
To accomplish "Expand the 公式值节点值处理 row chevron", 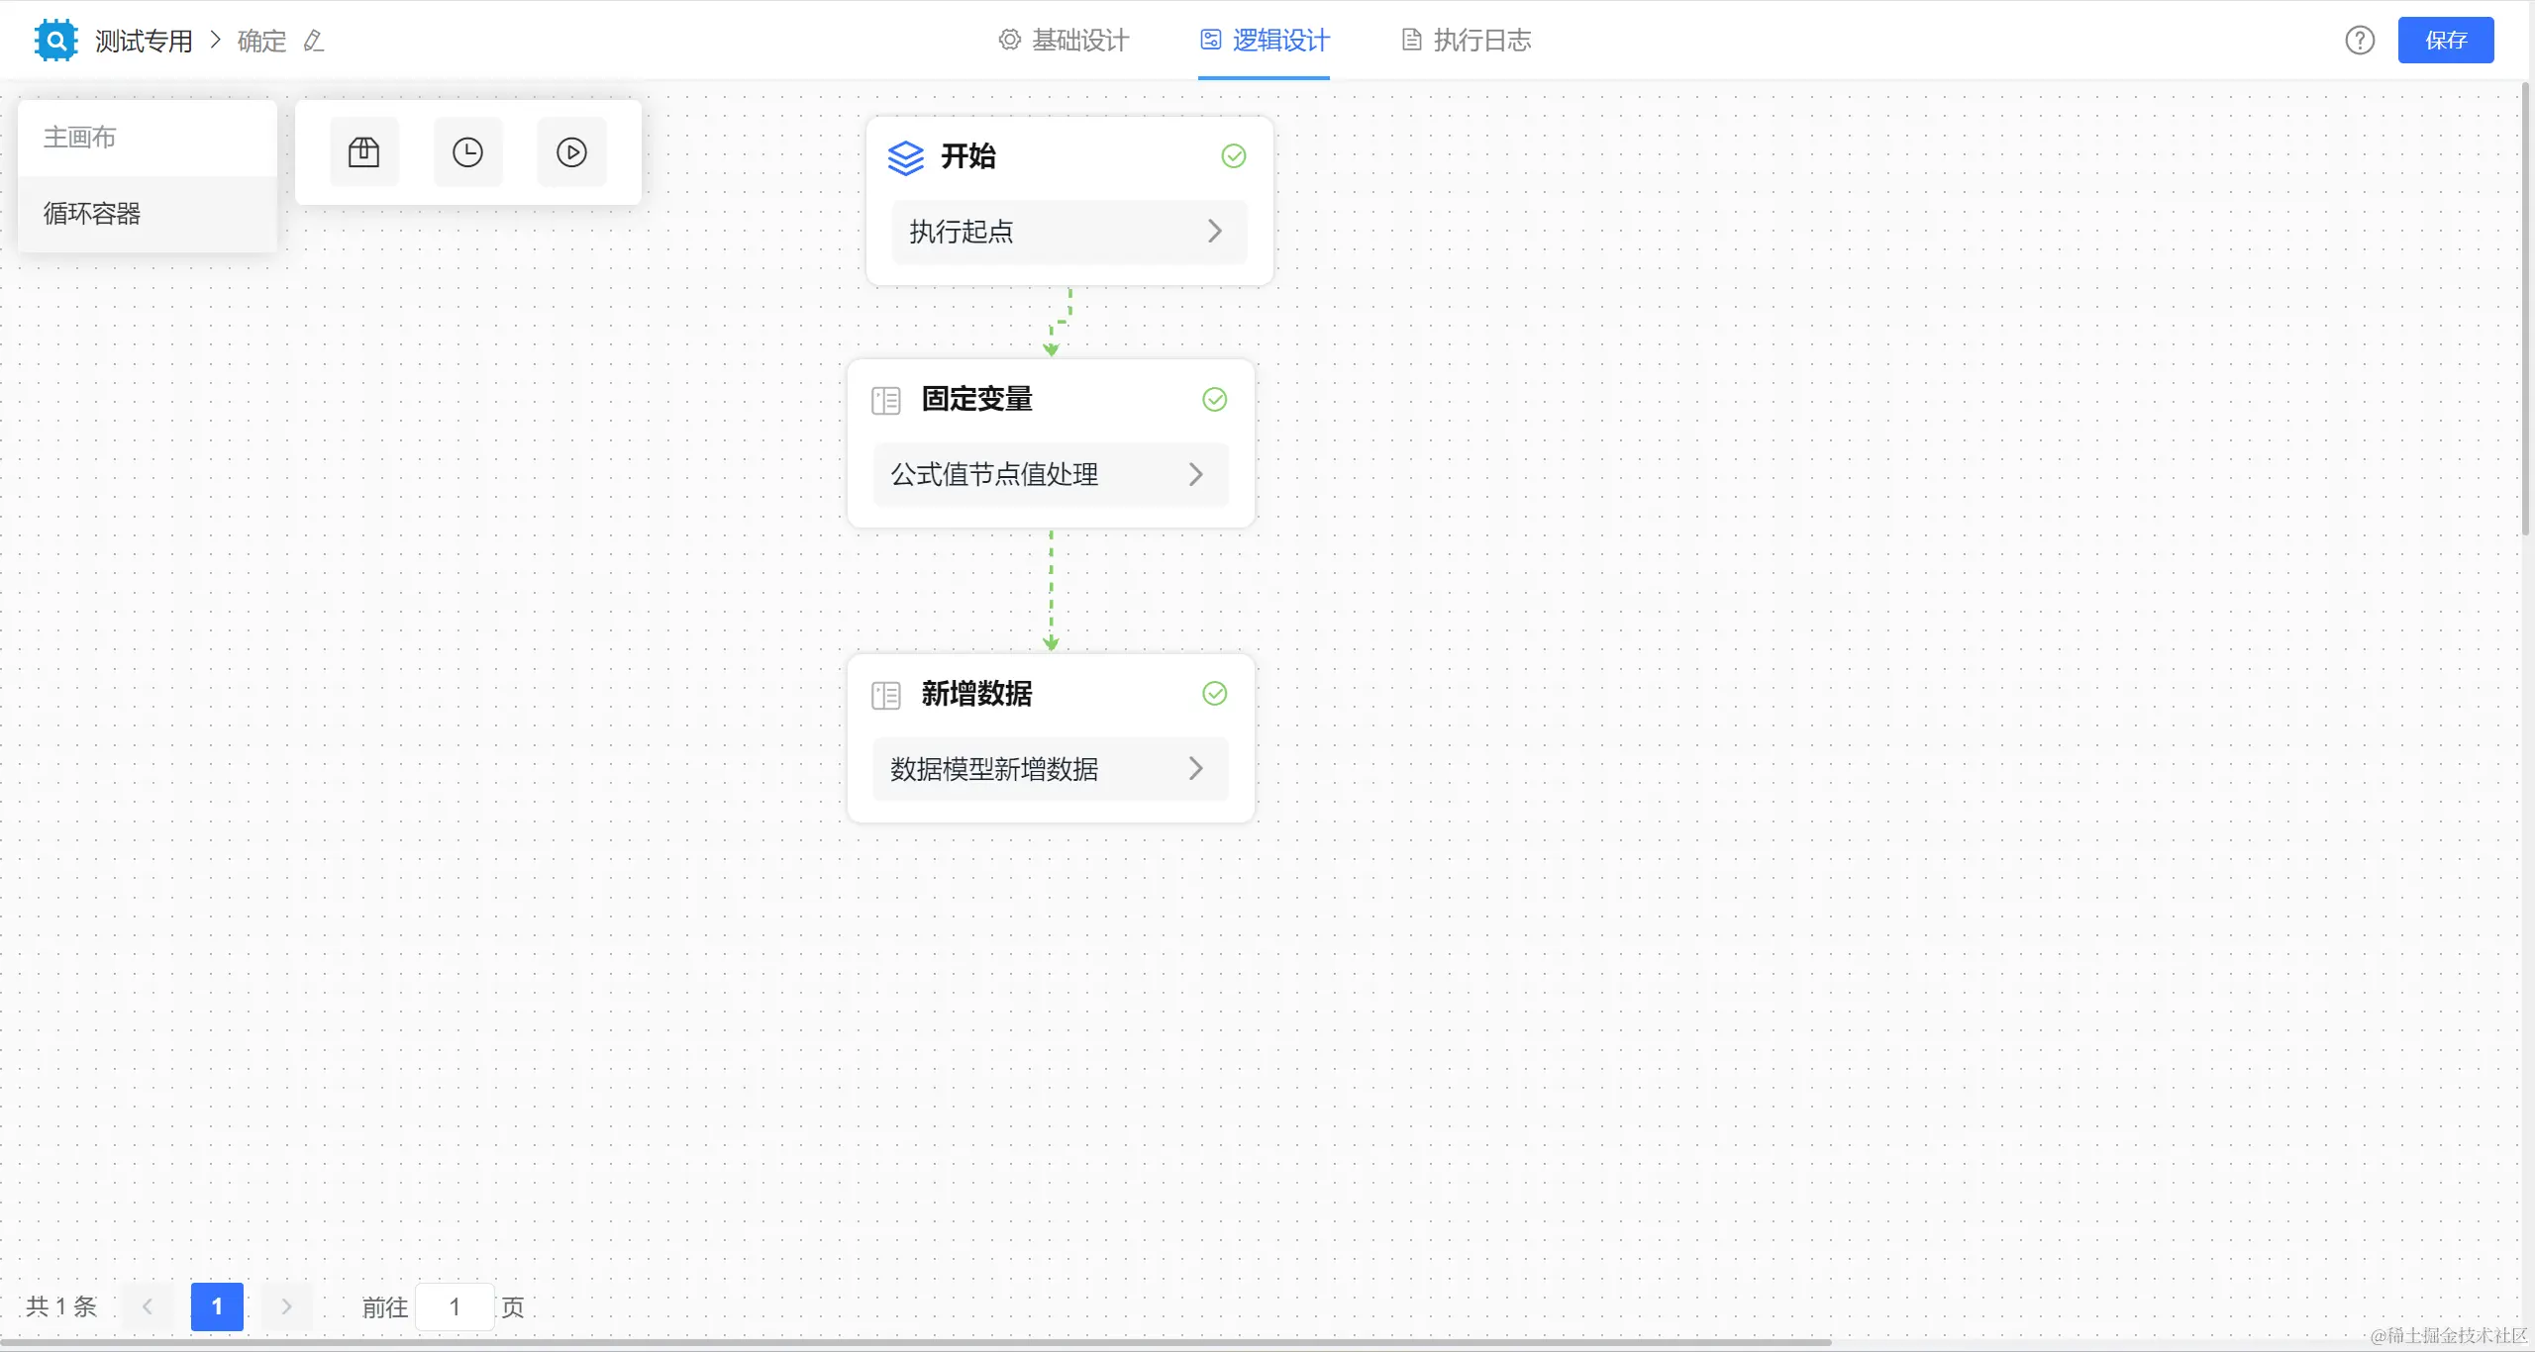I will (x=1195, y=475).
